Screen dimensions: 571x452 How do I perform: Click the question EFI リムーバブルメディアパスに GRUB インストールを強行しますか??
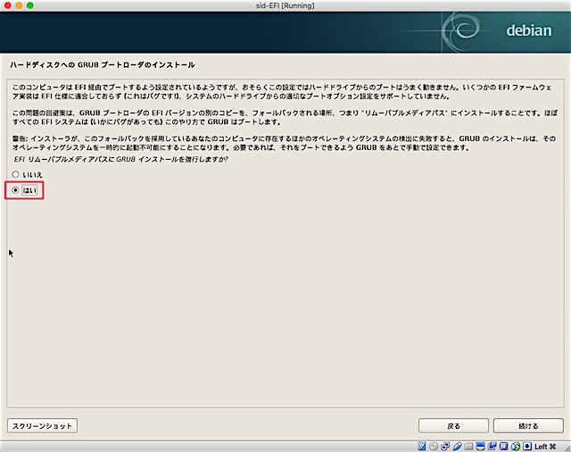[120, 159]
